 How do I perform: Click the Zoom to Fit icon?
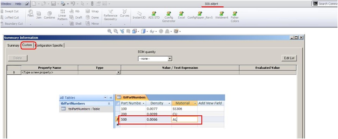point(110,31)
